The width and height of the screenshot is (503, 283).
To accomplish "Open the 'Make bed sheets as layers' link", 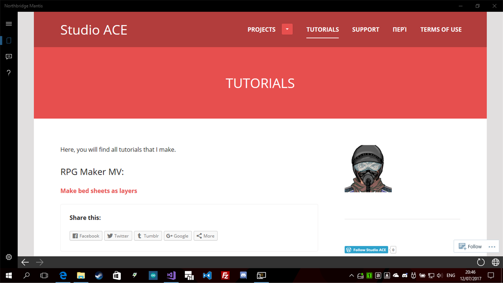I will 99,191.
